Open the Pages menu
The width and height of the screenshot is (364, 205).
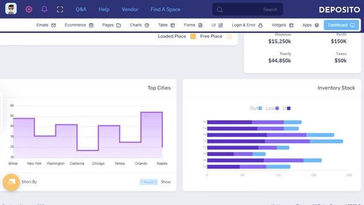(x=111, y=25)
